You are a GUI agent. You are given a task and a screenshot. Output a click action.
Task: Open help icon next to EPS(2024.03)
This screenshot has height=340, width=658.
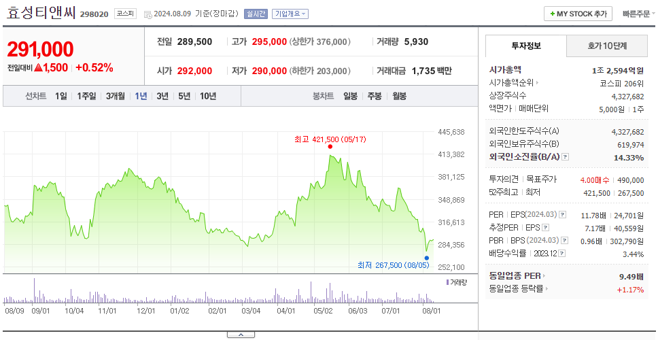pos(563,215)
